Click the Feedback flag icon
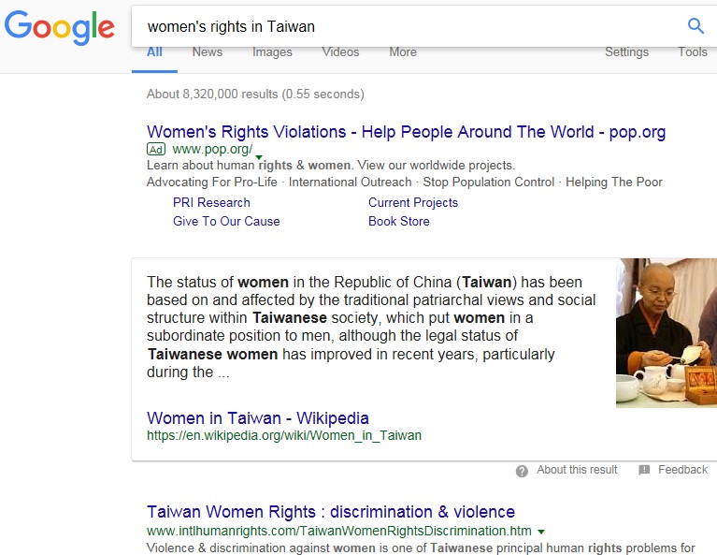The width and height of the screenshot is (717, 555). [644, 470]
